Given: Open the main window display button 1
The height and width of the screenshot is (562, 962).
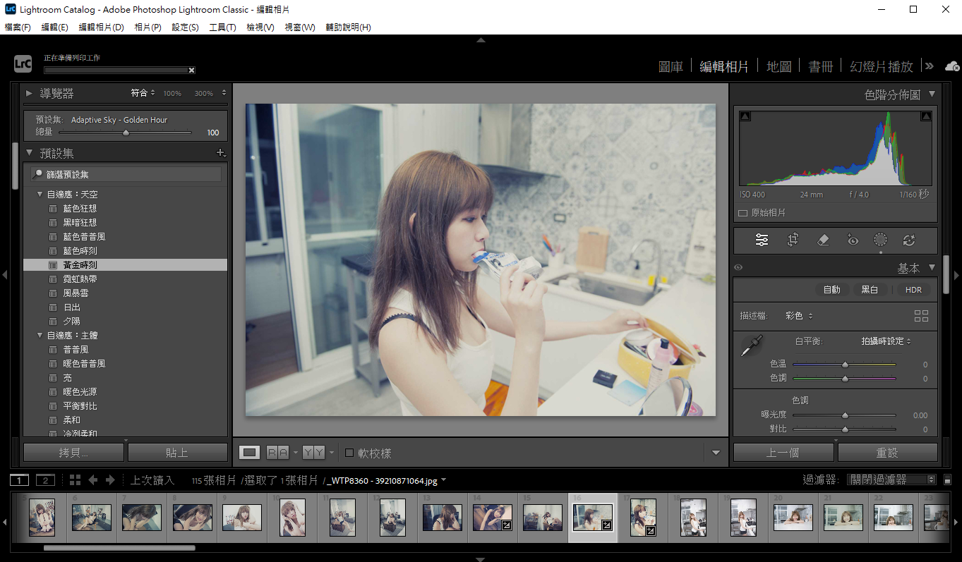Looking at the screenshot, I should (19, 480).
